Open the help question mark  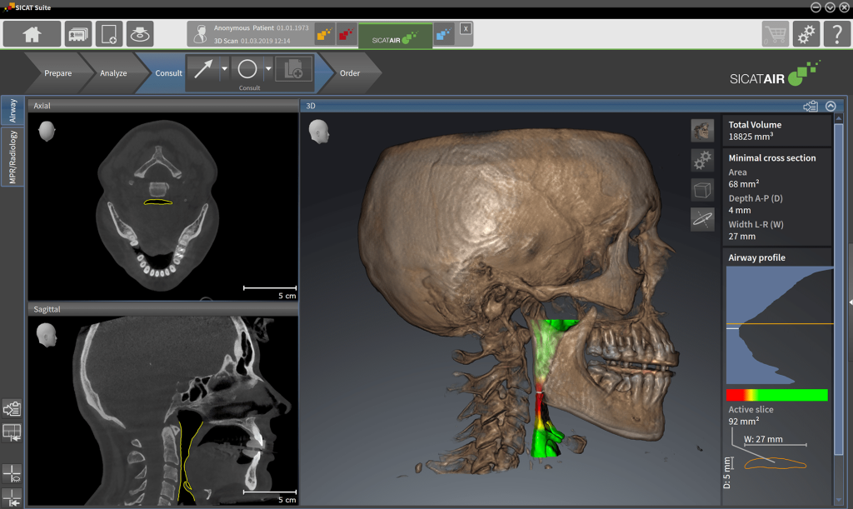tap(836, 34)
